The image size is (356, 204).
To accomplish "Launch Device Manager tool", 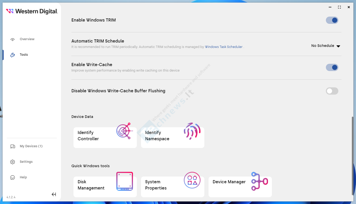I will (240, 187).
